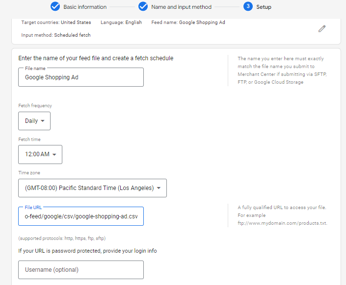346x285 pixels.
Task: Click the Name and input method checkmark icon
Action: (x=143, y=7)
